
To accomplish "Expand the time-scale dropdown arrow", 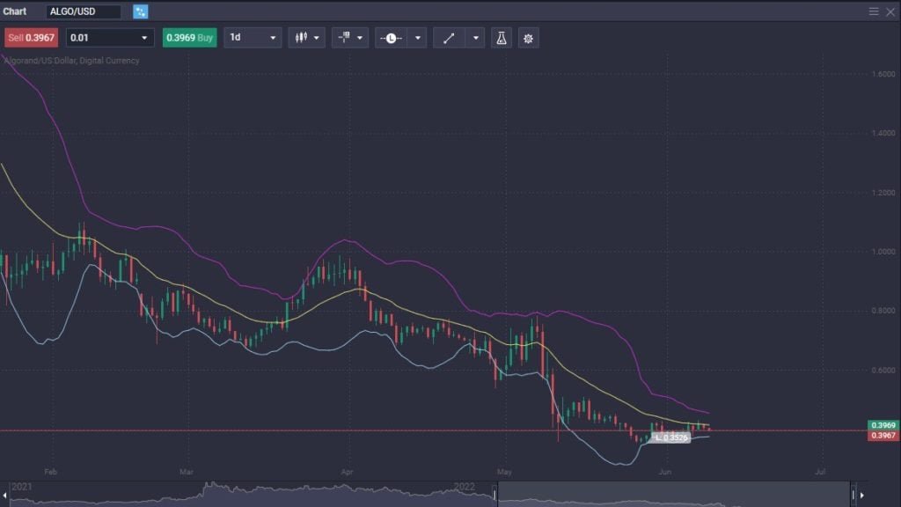I will click(x=417, y=39).
